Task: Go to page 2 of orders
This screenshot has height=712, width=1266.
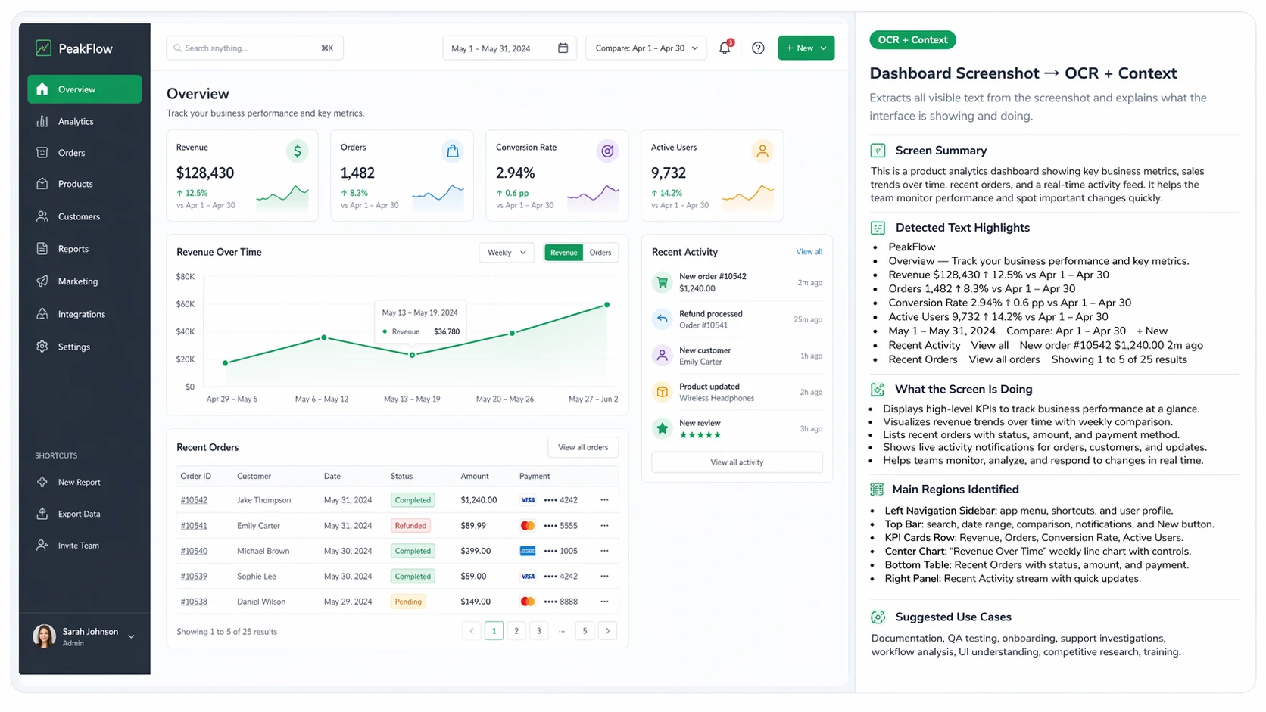Action: [516, 631]
